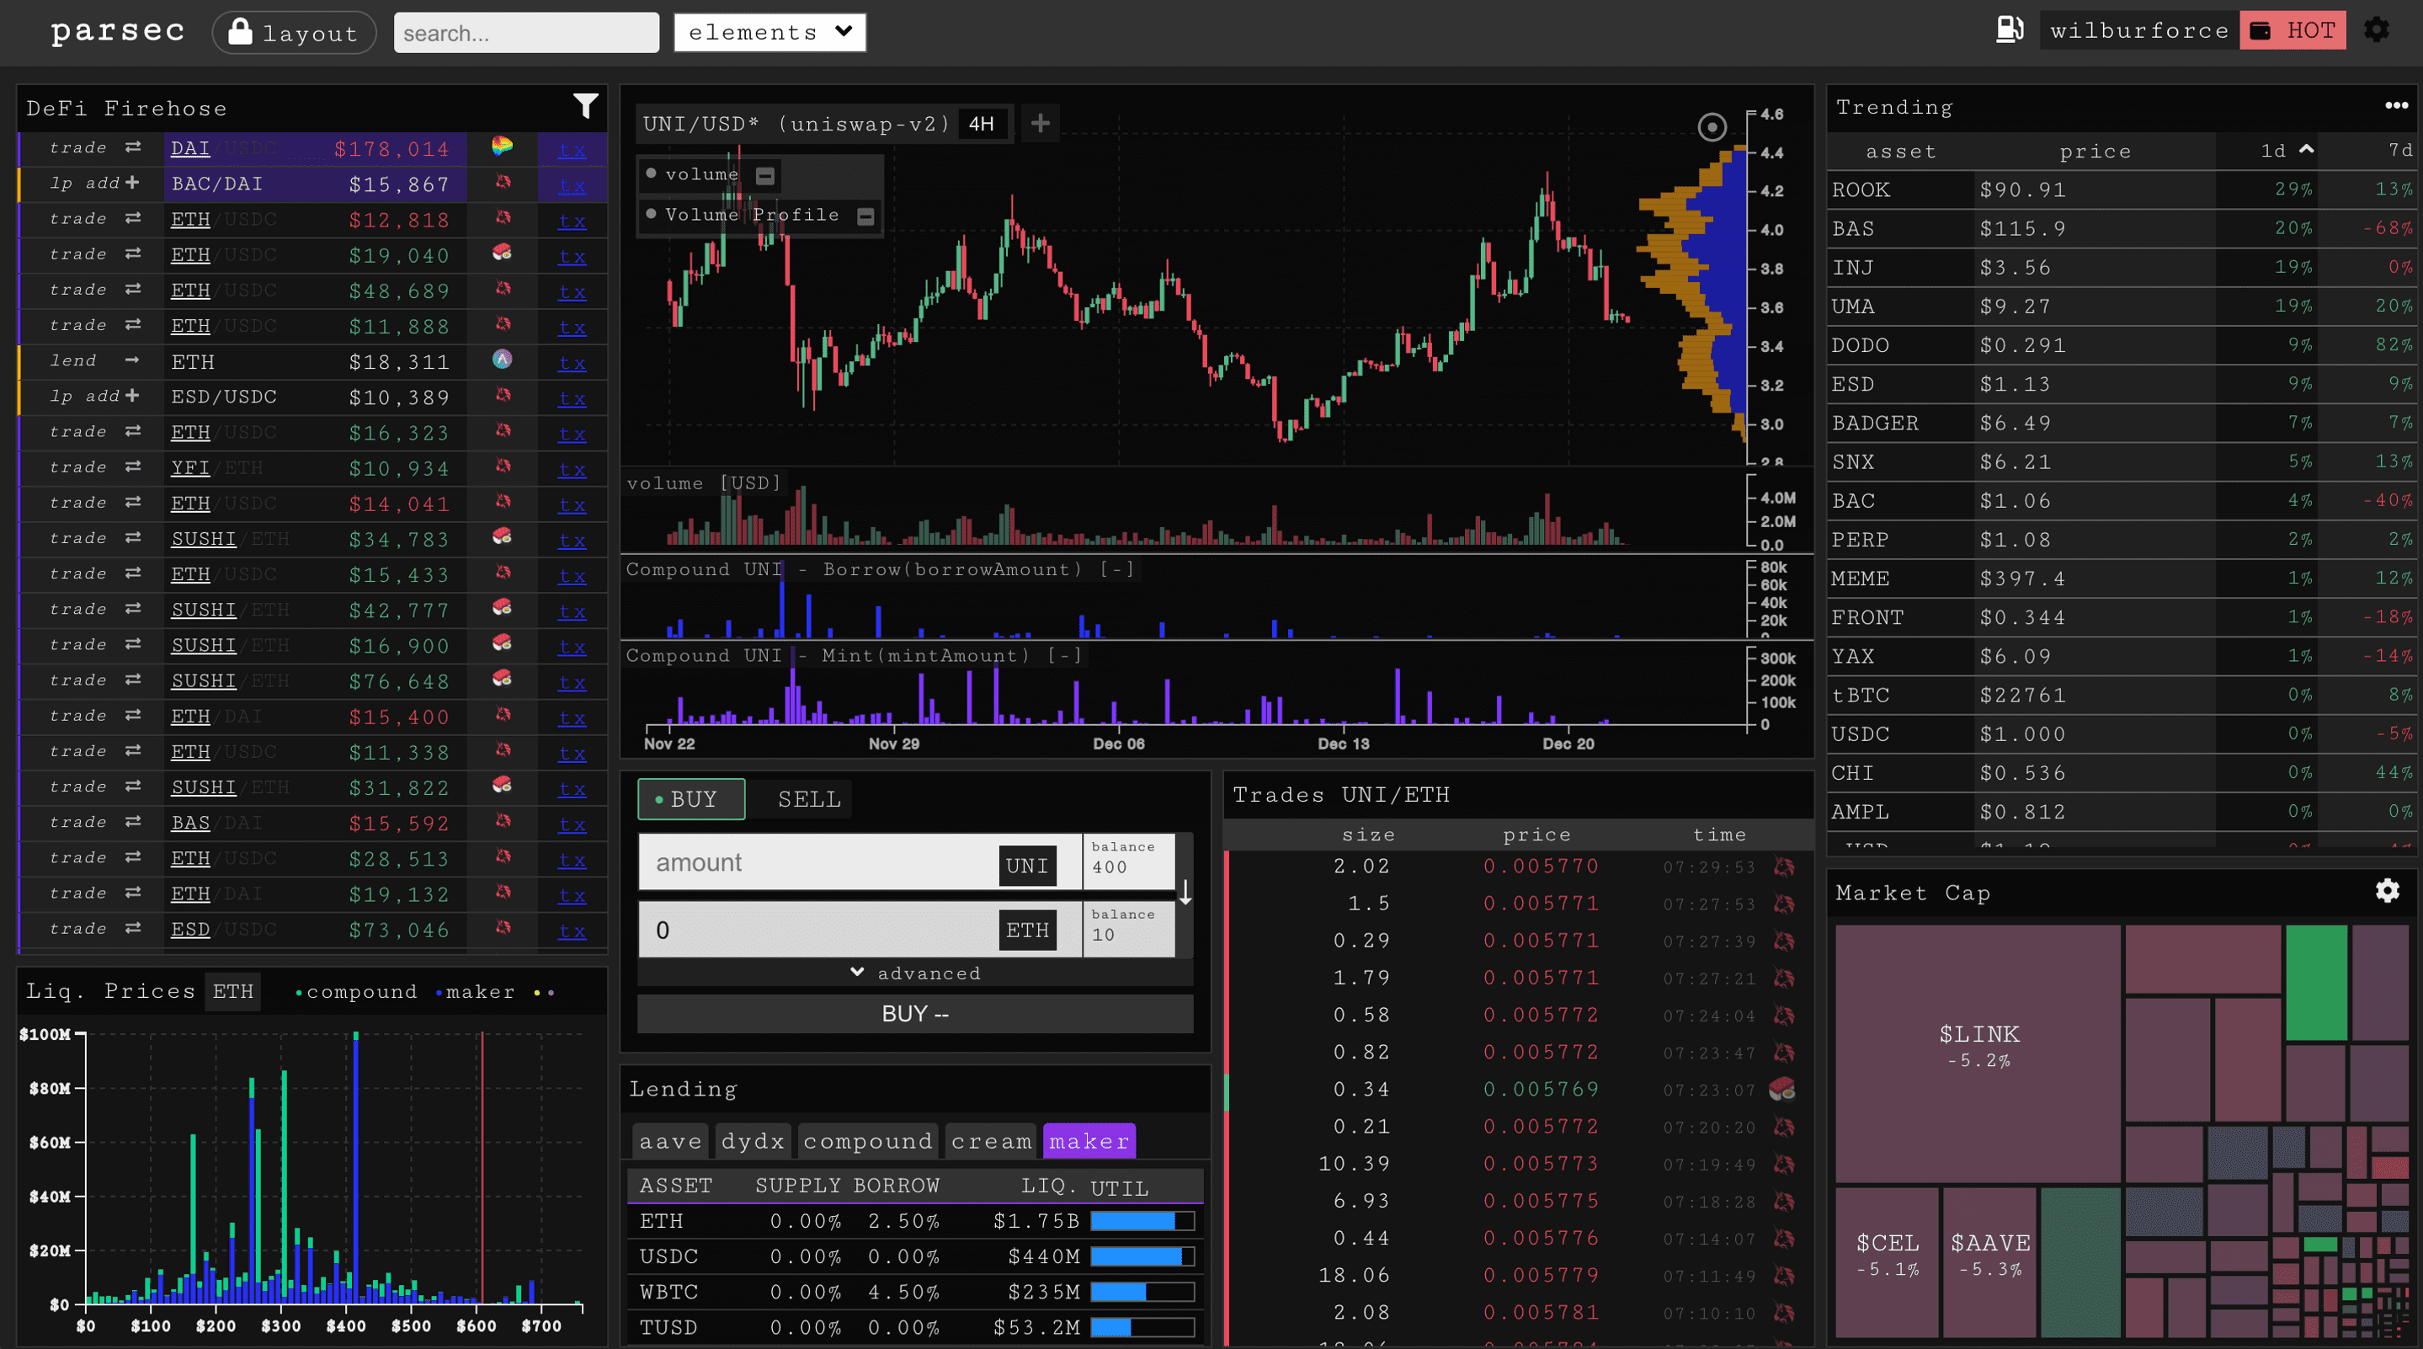Click TUSD utilization bar in Lending
Screen dimensions: 2423x1349
coord(1142,1327)
